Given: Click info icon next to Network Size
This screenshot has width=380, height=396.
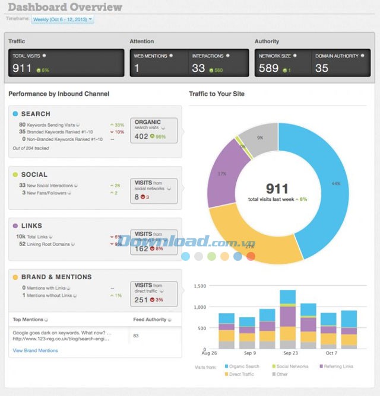Looking at the screenshot, I should (x=295, y=56).
